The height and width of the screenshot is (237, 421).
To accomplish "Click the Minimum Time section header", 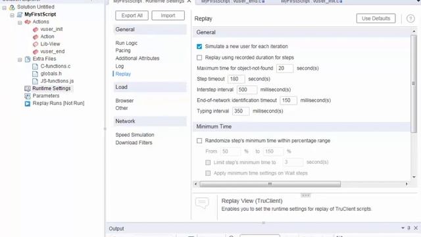I will [301, 126].
